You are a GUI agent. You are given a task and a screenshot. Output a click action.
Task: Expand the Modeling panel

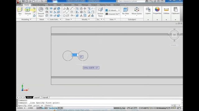click(26, 19)
